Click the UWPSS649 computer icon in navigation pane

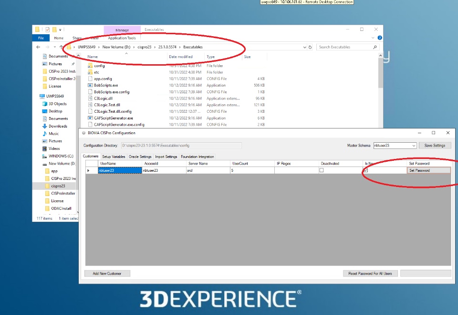42,96
